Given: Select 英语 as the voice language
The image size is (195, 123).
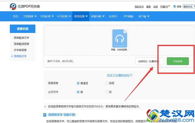Looking at the screenshot, I should (x=107, y=83).
